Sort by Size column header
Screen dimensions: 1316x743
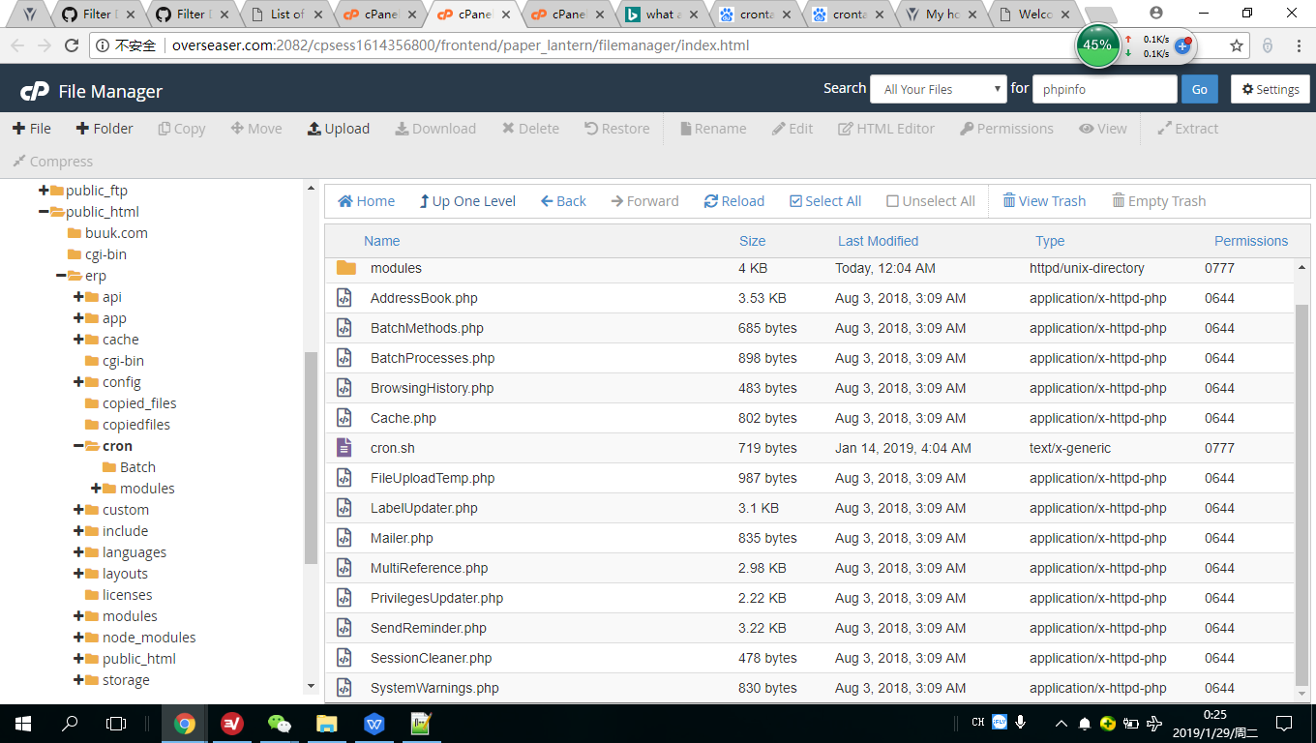[752, 241]
